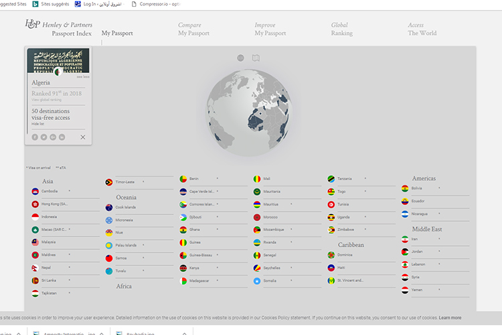Select Tajikistan in the Asia list

pyautogui.click(x=49, y=293)
